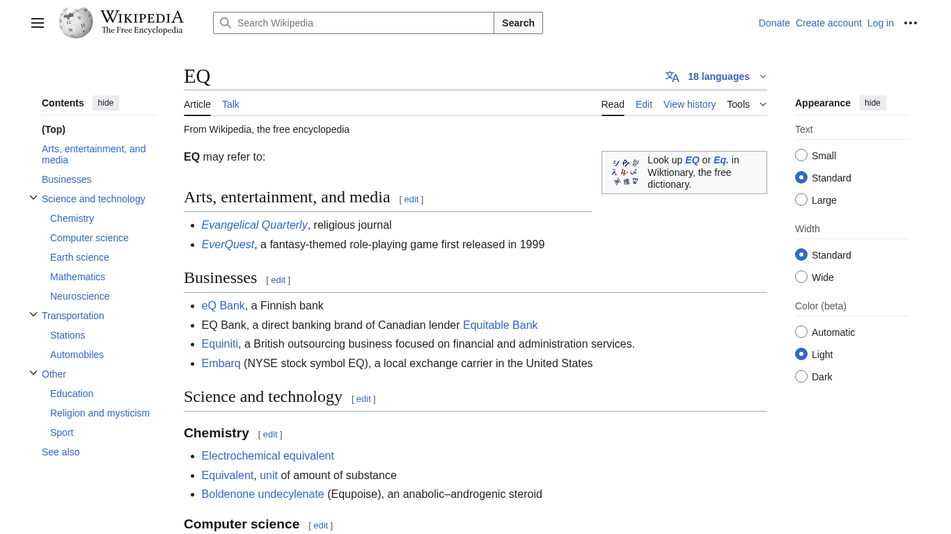The image size is (951, 534).
Task: Jump to Mathematics in contents
Action: click(x=77, y=277)
